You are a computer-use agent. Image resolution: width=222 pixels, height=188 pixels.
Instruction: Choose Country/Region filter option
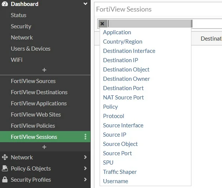point(123,42)
